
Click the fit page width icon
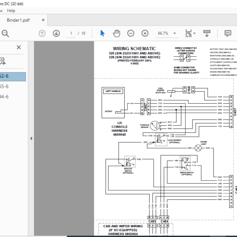click(x=188, y=33)
